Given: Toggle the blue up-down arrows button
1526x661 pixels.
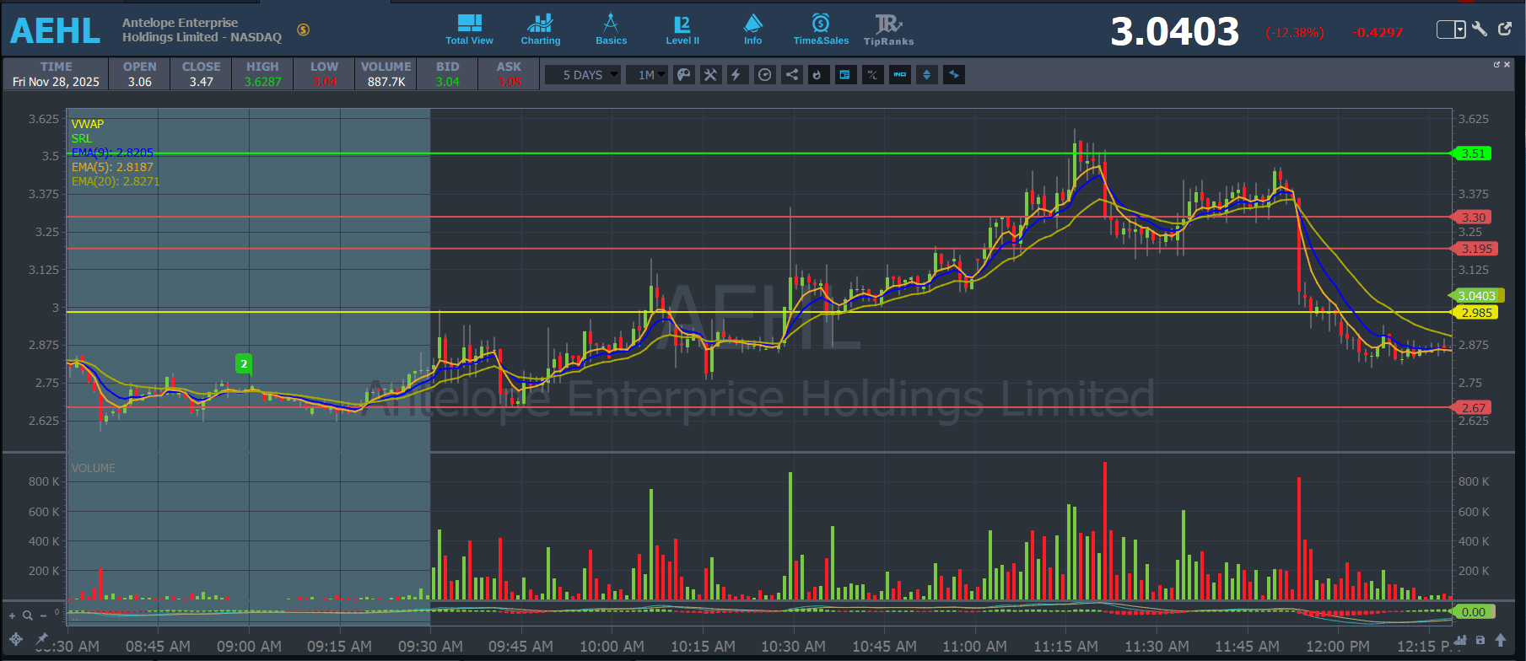Looking at the screenshot, I should [x=926, y=75].
